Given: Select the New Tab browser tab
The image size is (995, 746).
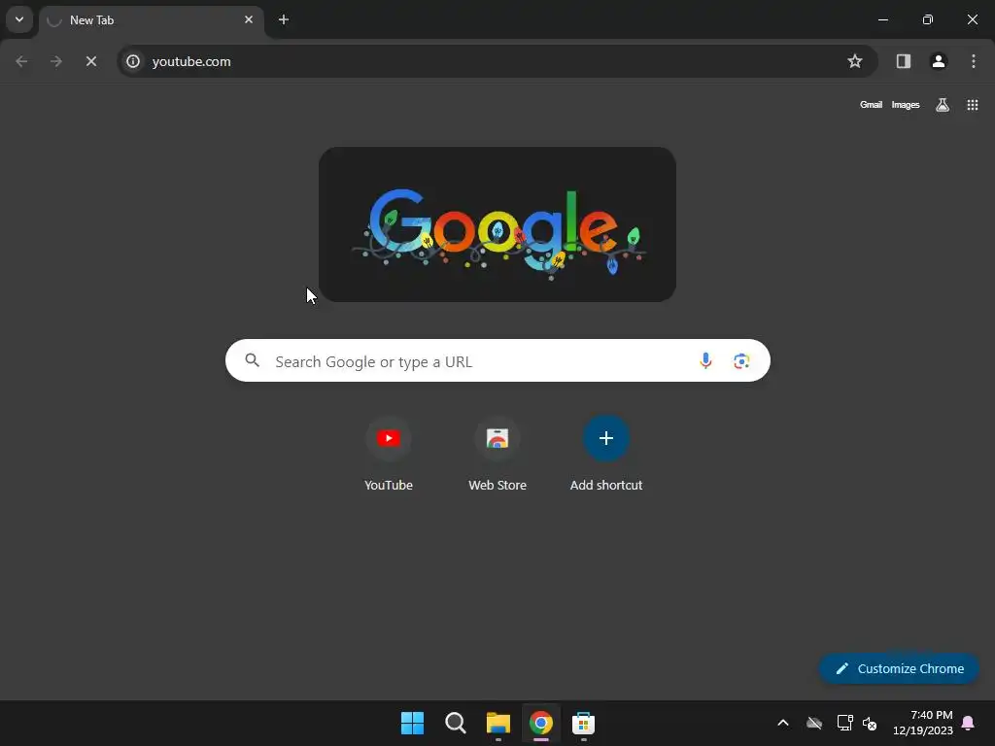Looking at the screenshot, I should click(x=152, y=20).
